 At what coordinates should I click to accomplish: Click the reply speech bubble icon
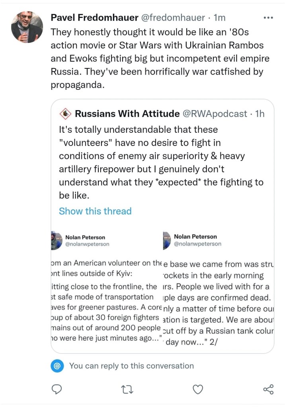(x=57, y=389)
